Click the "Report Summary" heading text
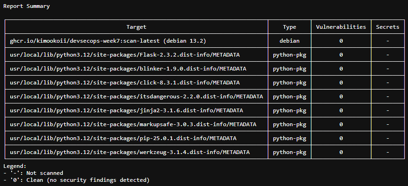Screen dimensions: 408x186 coord(26,6)
